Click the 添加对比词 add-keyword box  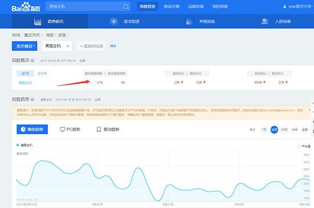click(91, 46)
